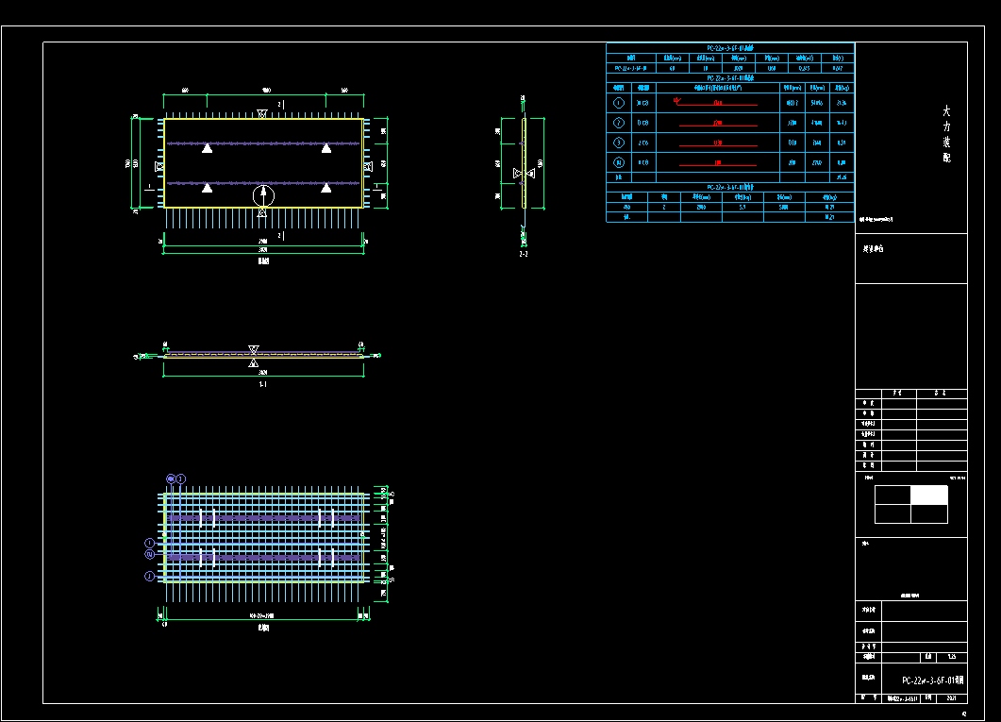The width and height of the screenshot is (1001, 722).
Task: Click the top table header PC-22#-3-6F-01
Action: [730, 48]
